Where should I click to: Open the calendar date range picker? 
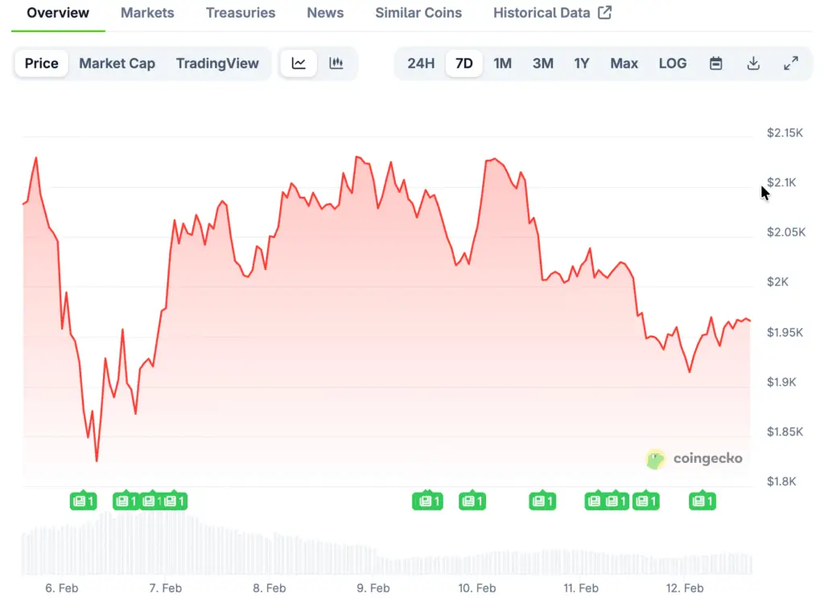715,63
